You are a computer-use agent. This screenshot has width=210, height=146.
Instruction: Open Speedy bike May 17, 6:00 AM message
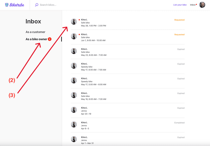[126, 67]
